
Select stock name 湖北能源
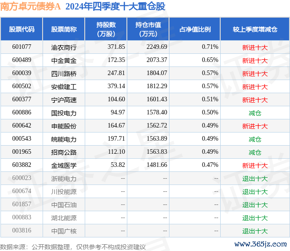(x=64, y=218)
